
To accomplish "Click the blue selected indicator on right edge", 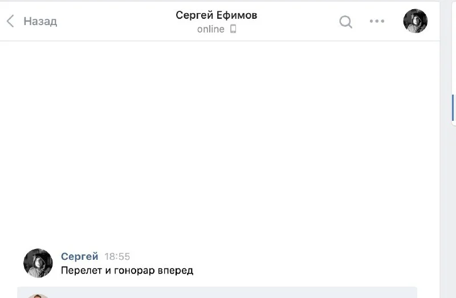I will [x=453, y=107].
